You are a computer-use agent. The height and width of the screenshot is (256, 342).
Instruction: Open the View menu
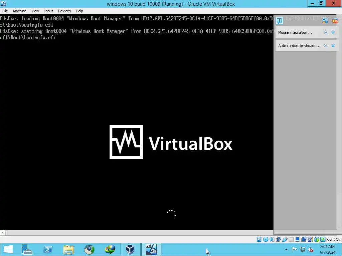35,11
